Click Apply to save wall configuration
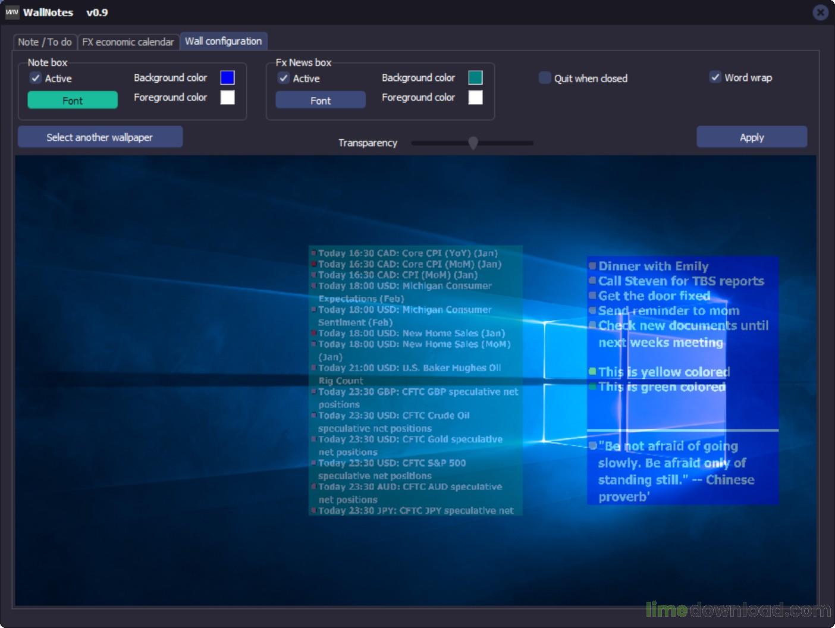835x628 pixels. (x=751, y=137)
